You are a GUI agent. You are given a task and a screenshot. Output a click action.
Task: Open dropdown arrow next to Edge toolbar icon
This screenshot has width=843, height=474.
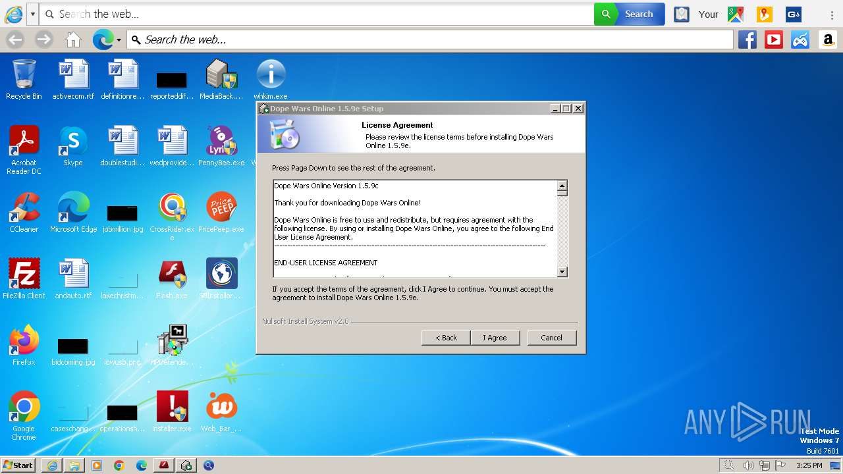tap(119, 40)
